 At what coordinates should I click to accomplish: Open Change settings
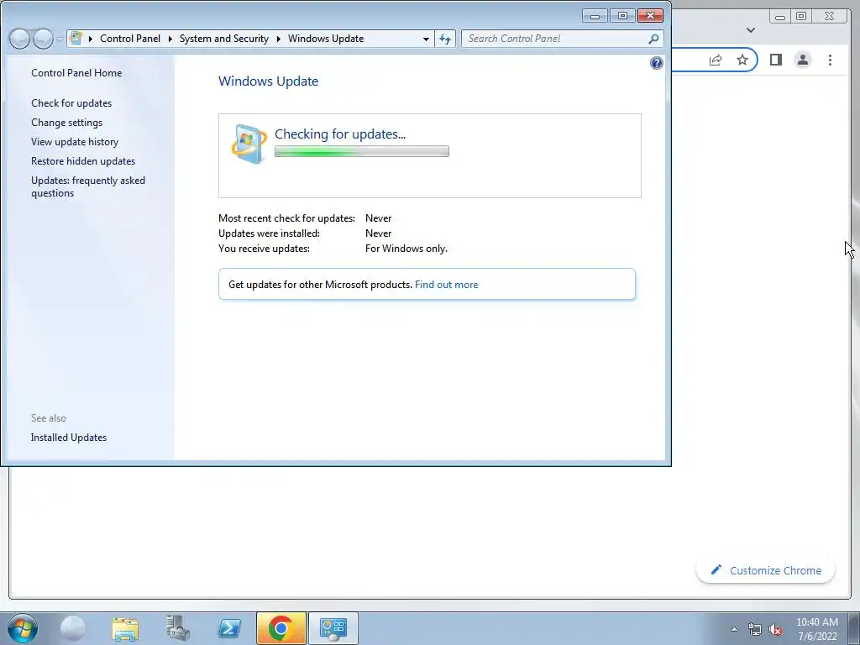[x=66, y=123]
